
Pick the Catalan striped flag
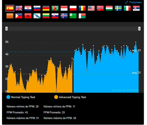tap(10, 16)
